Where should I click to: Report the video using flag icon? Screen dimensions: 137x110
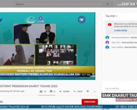tap(88, 91)
